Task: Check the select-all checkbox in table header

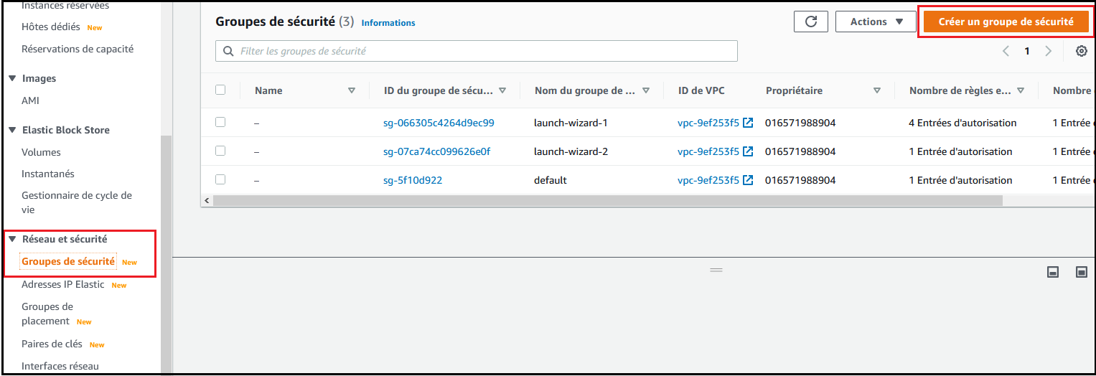Action: tap(220, 90)
